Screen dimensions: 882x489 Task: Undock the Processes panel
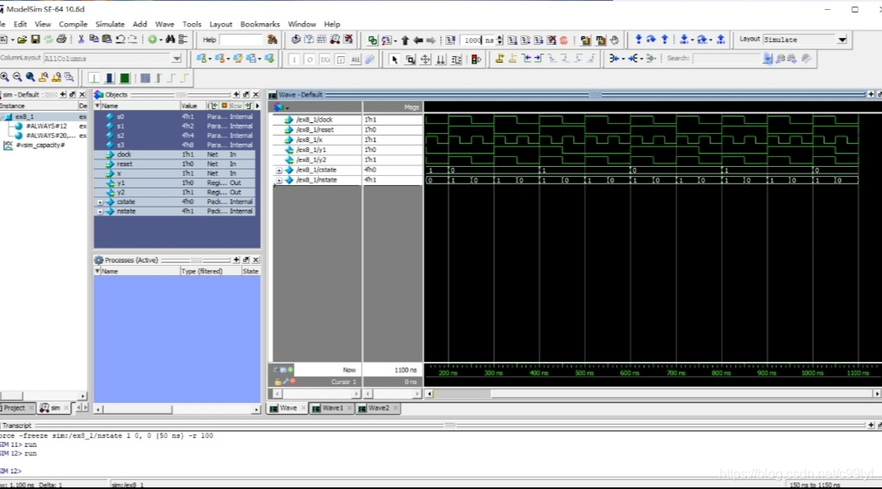point(246,260)
